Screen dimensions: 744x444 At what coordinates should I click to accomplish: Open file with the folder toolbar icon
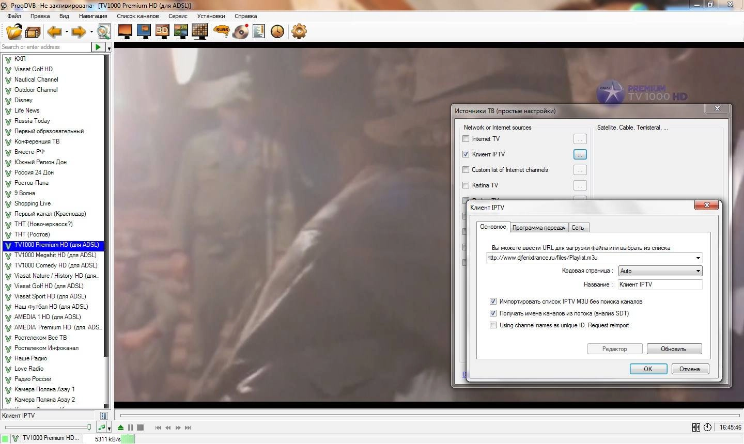coord(14,31)
